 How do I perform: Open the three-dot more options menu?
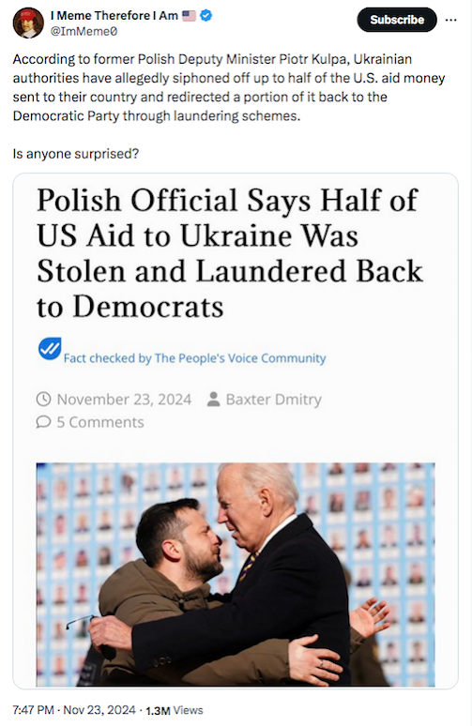click(x=450, y=20)
